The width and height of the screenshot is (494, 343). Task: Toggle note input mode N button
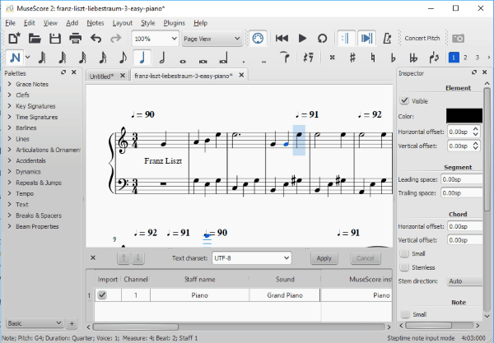point(15,58)
